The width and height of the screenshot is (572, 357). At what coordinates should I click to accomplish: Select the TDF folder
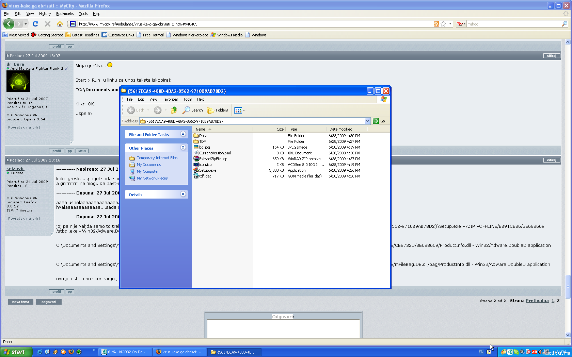[x=200, y=141]
